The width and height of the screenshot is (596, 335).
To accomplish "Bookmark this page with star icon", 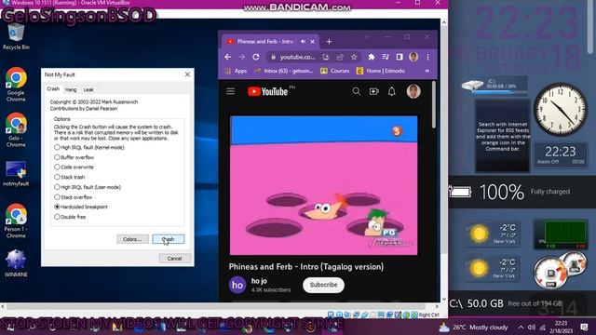I will tap(354, 57).
